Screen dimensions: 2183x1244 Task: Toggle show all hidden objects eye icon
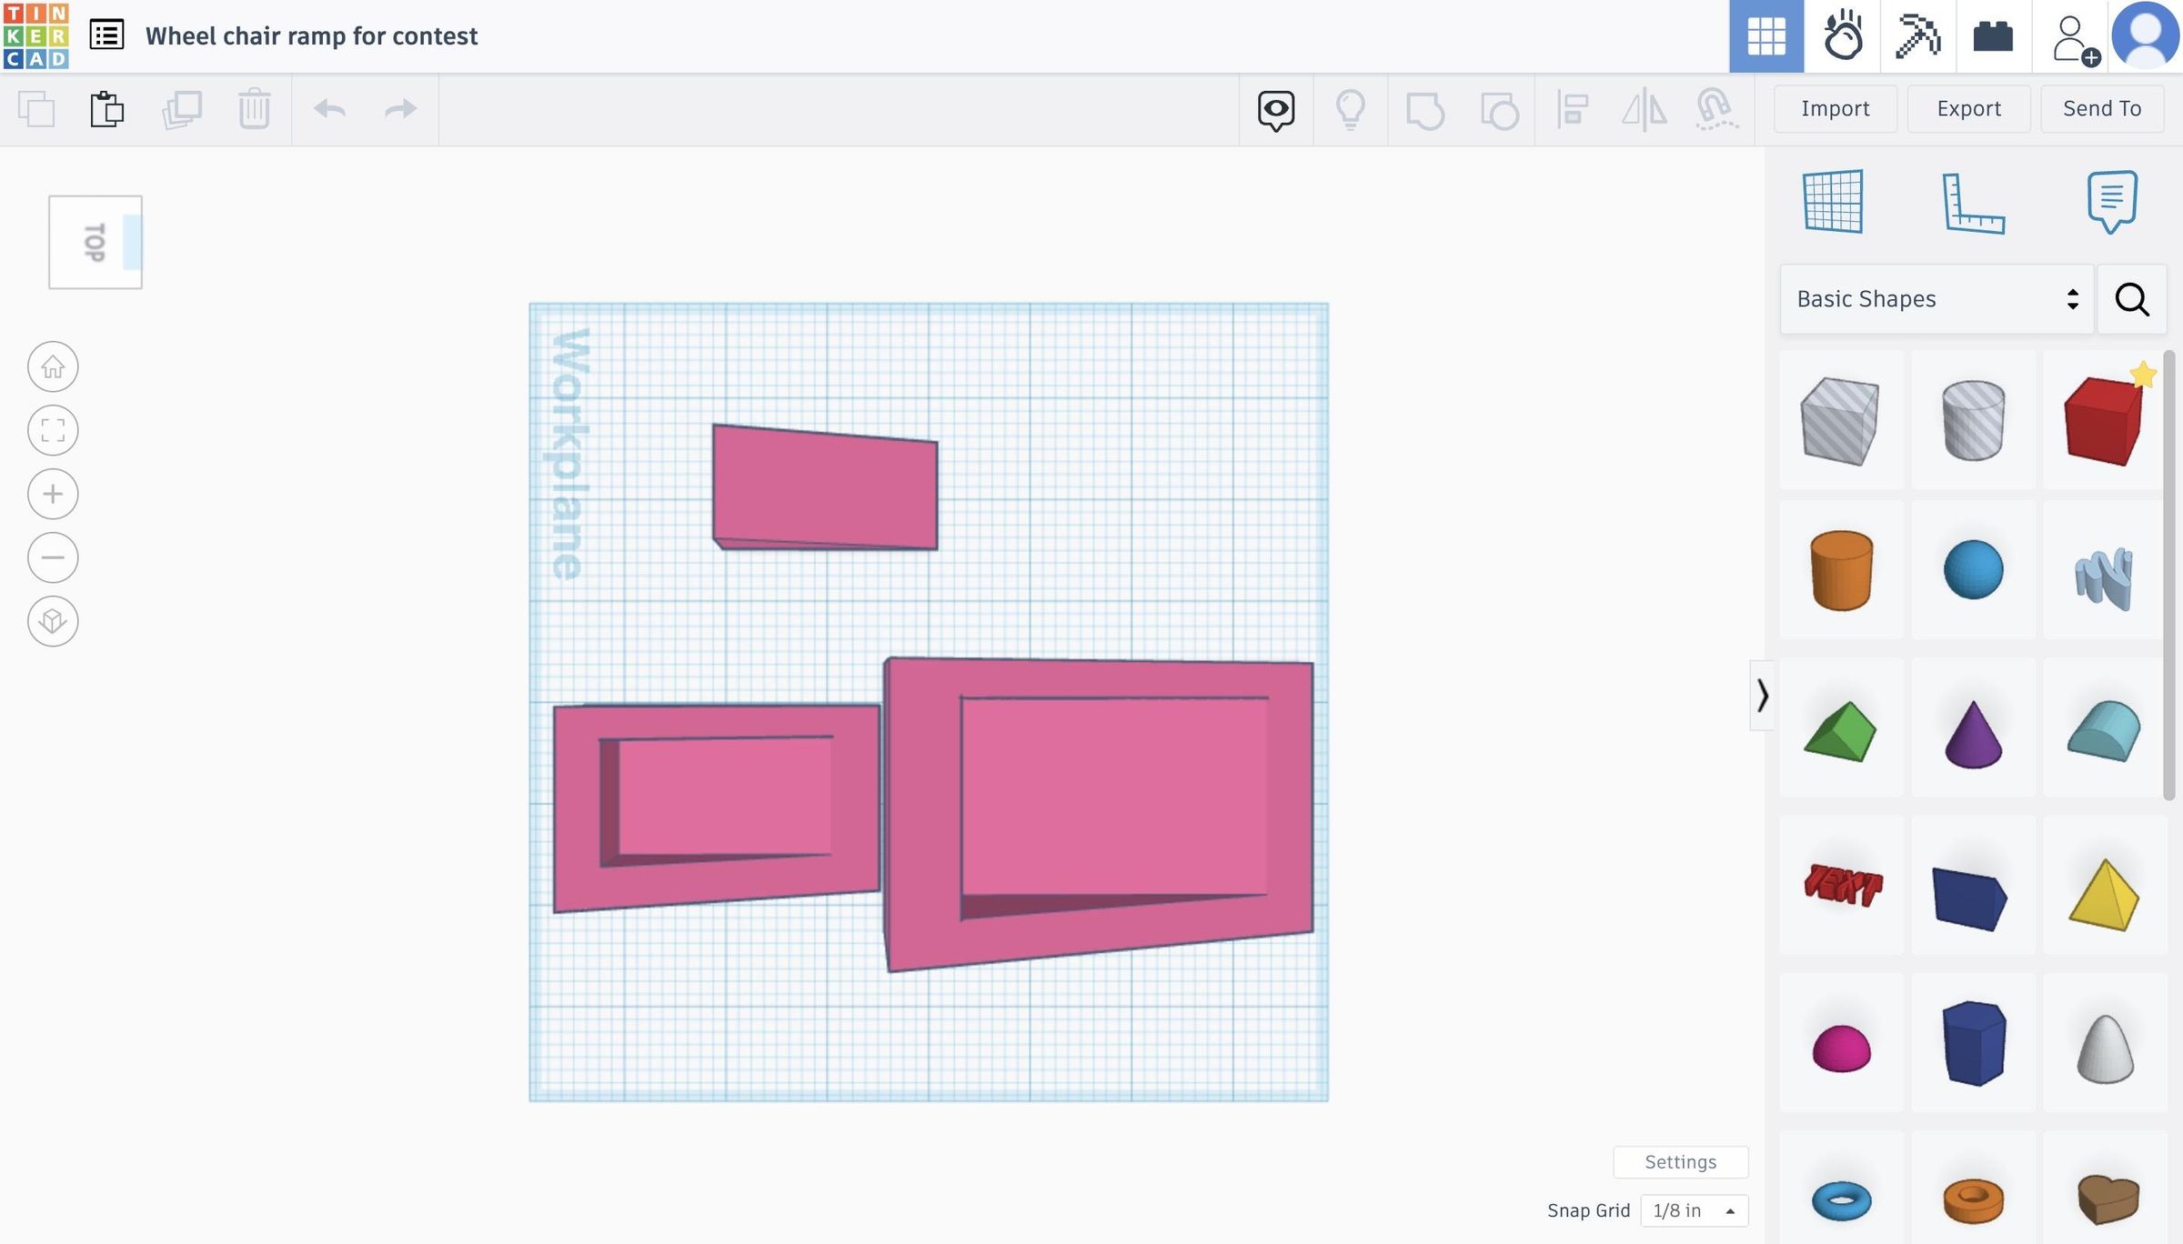tap(1276, 109)
